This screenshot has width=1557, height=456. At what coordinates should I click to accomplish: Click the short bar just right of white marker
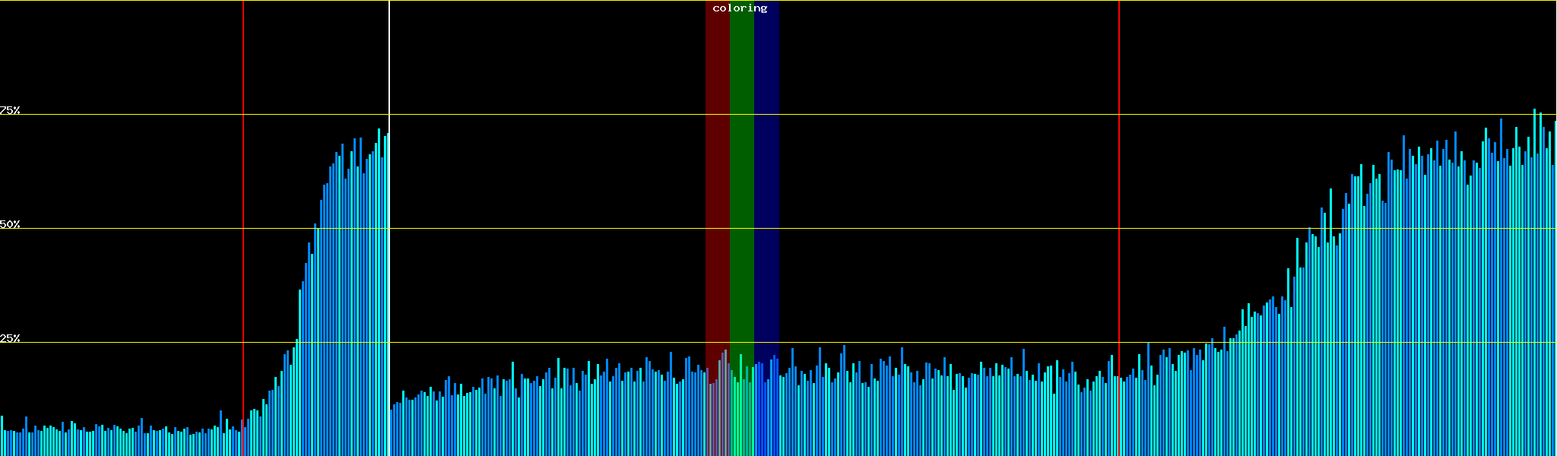click(392, 433)
